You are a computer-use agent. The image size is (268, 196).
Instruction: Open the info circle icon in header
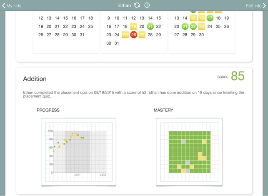coord(147,5)
